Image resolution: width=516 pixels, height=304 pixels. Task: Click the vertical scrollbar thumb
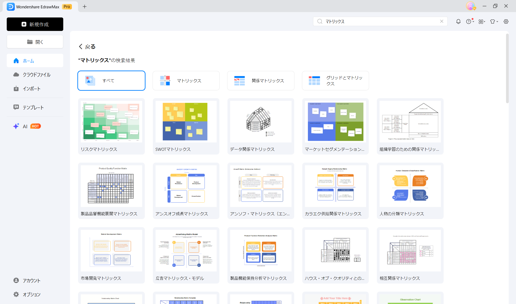507,69
